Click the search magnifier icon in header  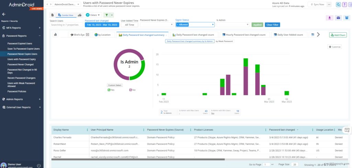(338, 4)
